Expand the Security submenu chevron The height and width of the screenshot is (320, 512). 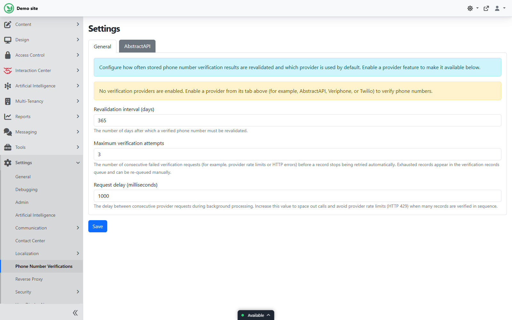[78, 292]
